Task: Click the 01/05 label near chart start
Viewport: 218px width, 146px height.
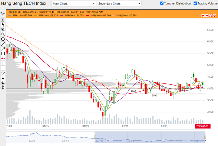Action: (x=45, y=126)
